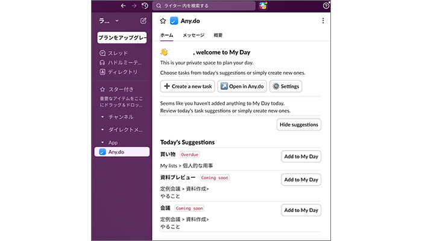Go forward with the right arrow

click(x=134, y=5)
